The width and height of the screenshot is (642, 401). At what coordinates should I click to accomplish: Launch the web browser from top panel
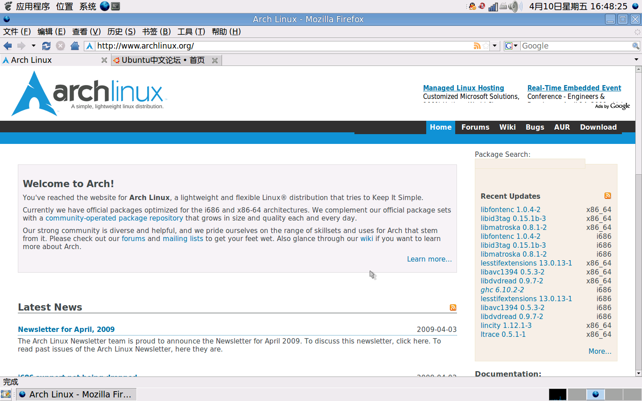tap(105, 6)
